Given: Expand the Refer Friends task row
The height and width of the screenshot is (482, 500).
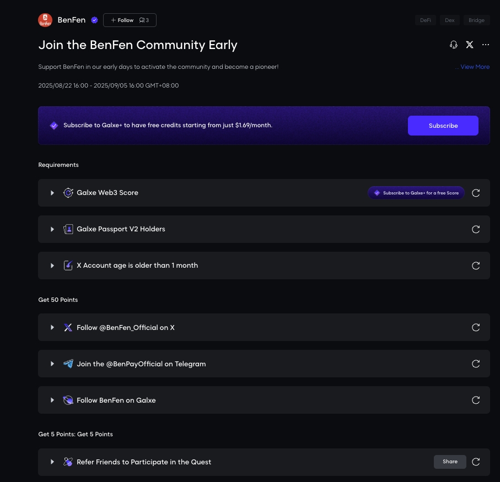Looking at the screenshot, I should click(52, 462).
